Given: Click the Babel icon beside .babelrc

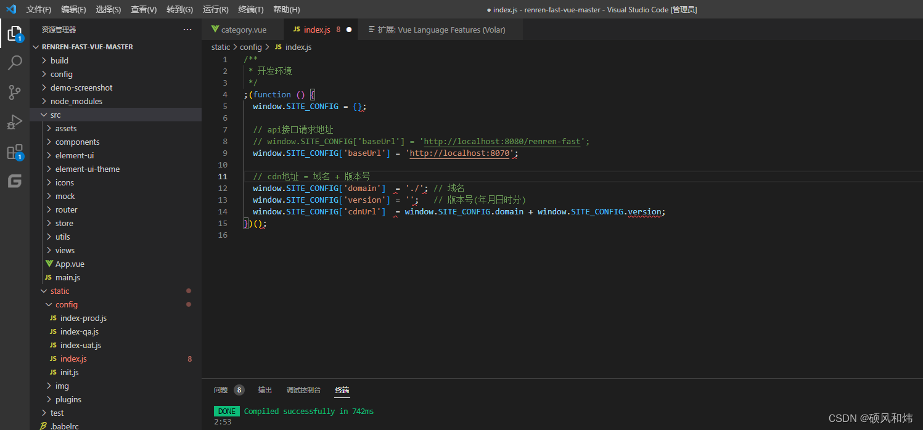Looking at the screenshot, I should pos(43,426).
